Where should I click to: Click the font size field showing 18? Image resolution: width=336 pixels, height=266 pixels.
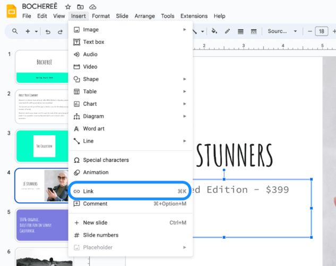pyautogui.click(x=322, y=31)
